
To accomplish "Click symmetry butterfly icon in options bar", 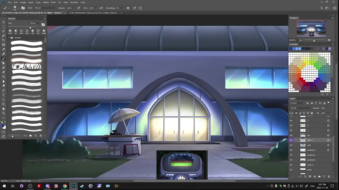I will point(140,8).
